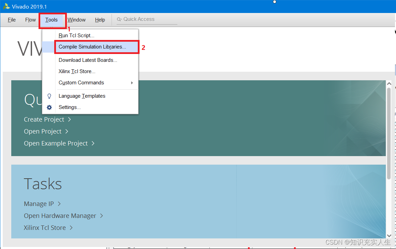The height and width of the screenshot is (249, 396).
Task: Click the chevron next to Open Example Project
Action: [x=93, y=143]
